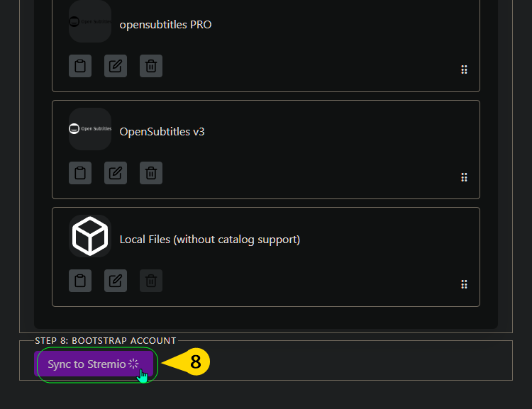Click disabled trash icon for Local Files

[x=151, y=281]
